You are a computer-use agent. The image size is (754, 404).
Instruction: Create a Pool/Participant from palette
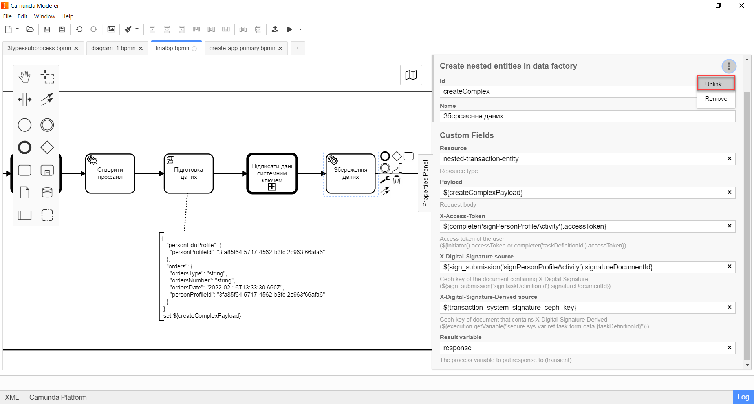pos(25,215)
